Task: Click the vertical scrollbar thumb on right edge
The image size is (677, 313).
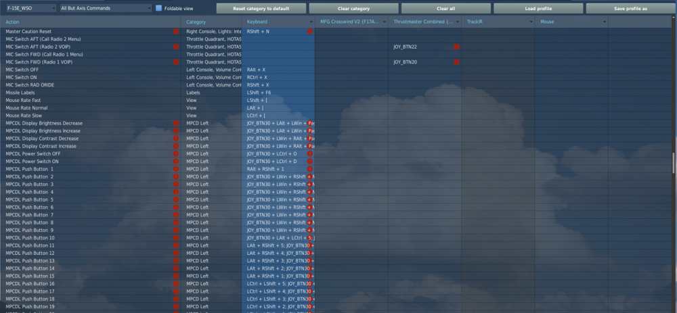Action: 674,163
